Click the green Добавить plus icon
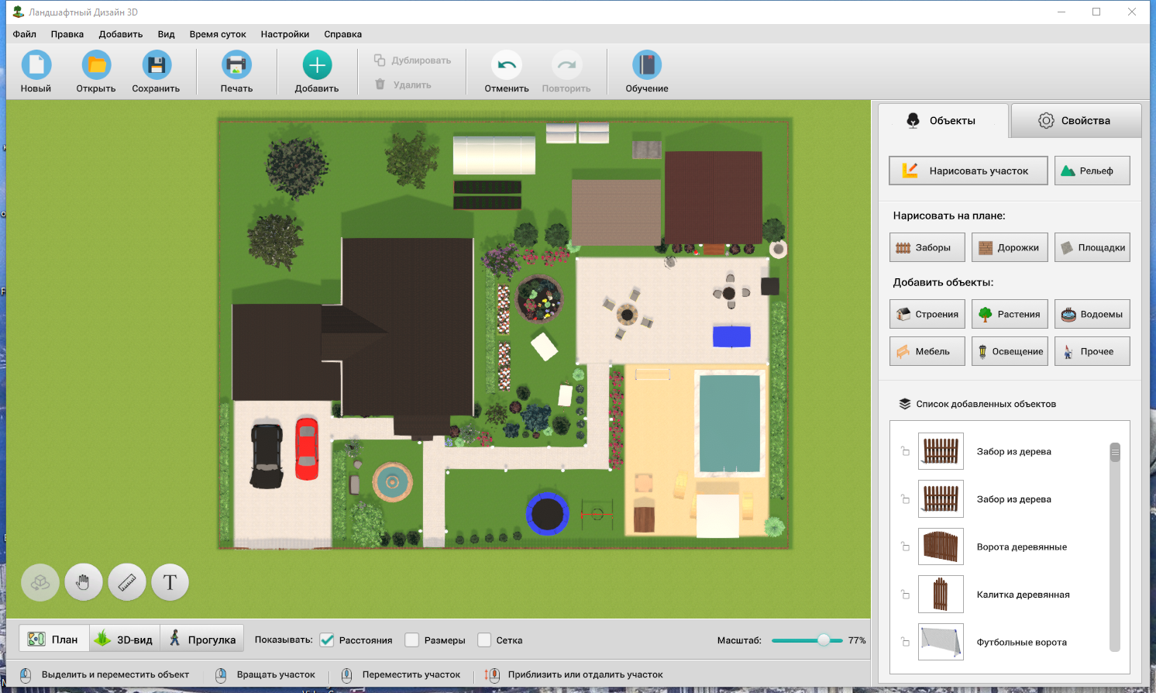The image size is (1156, 693). (317, 65)
